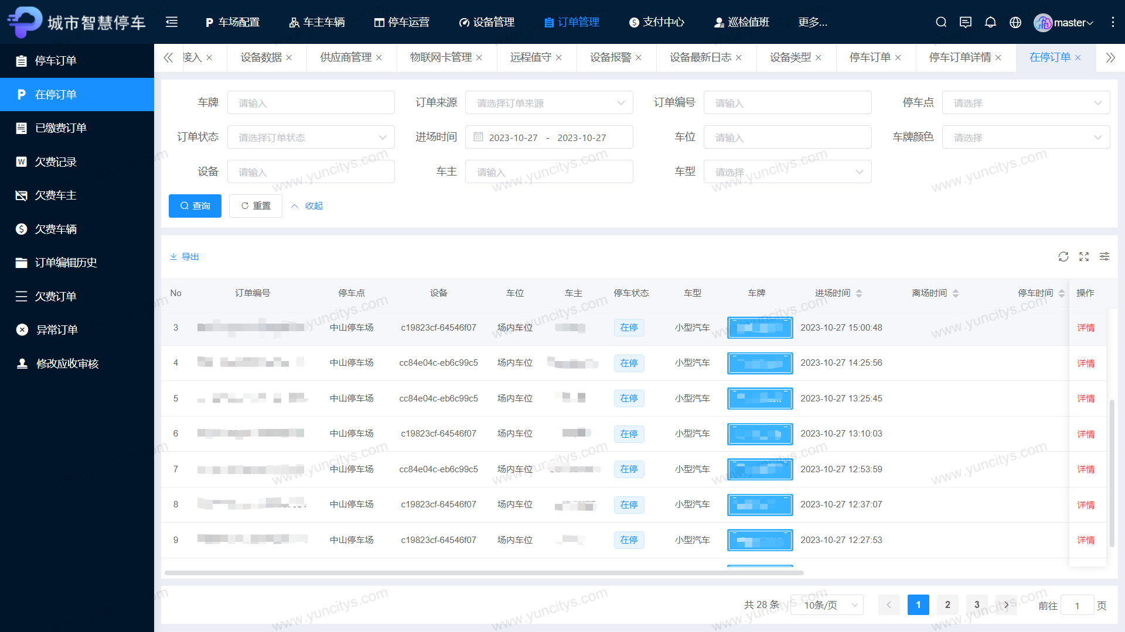
Task: Click the horizontal table scrollbar
Action: click(x=484, y=573)
